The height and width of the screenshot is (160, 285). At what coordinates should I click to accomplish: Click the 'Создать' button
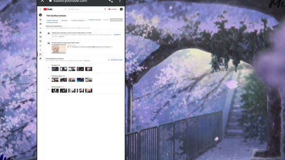coord(113,9)
